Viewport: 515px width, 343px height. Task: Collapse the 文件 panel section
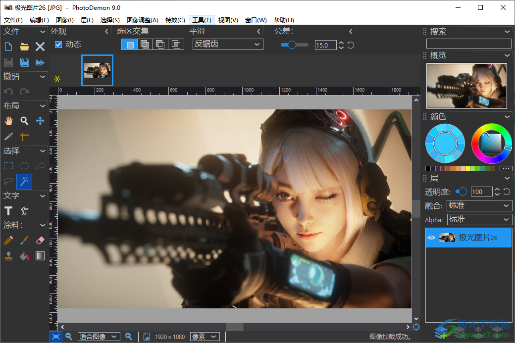[x=43, y=32]
